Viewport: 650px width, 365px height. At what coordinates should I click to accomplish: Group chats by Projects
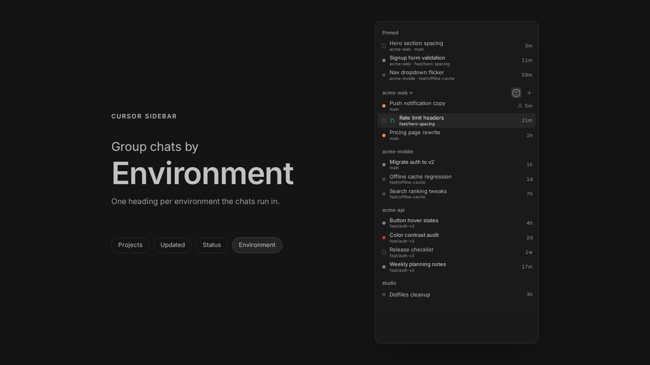pyautogui.click(x=130, y=245)
